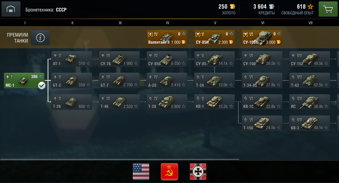Select the Germany nation flag
The image size is (339, 183).
tap(198, 171)
